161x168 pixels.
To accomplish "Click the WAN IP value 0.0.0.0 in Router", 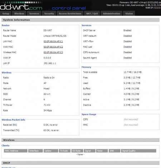I will tap(47, 58).
